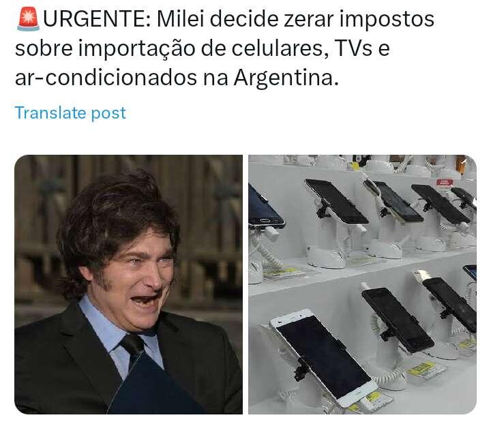The width and height of the screenshot is (491, 424).
Task: Click the Translate post link
Action: pyautogui.click(x=70, y=113)
